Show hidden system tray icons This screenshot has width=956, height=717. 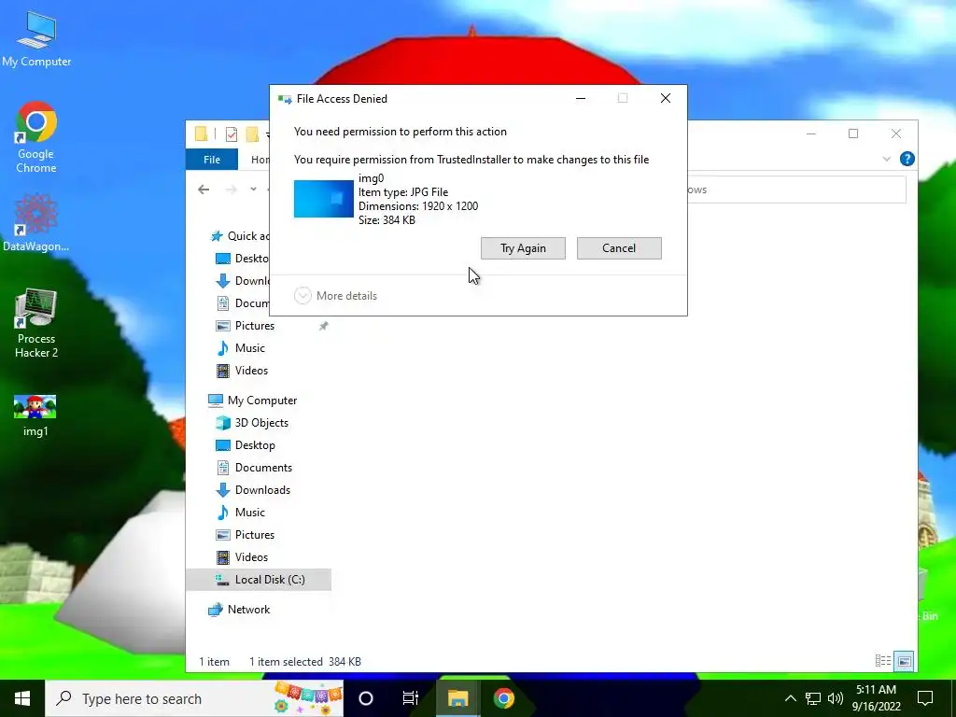pos(790,698)
